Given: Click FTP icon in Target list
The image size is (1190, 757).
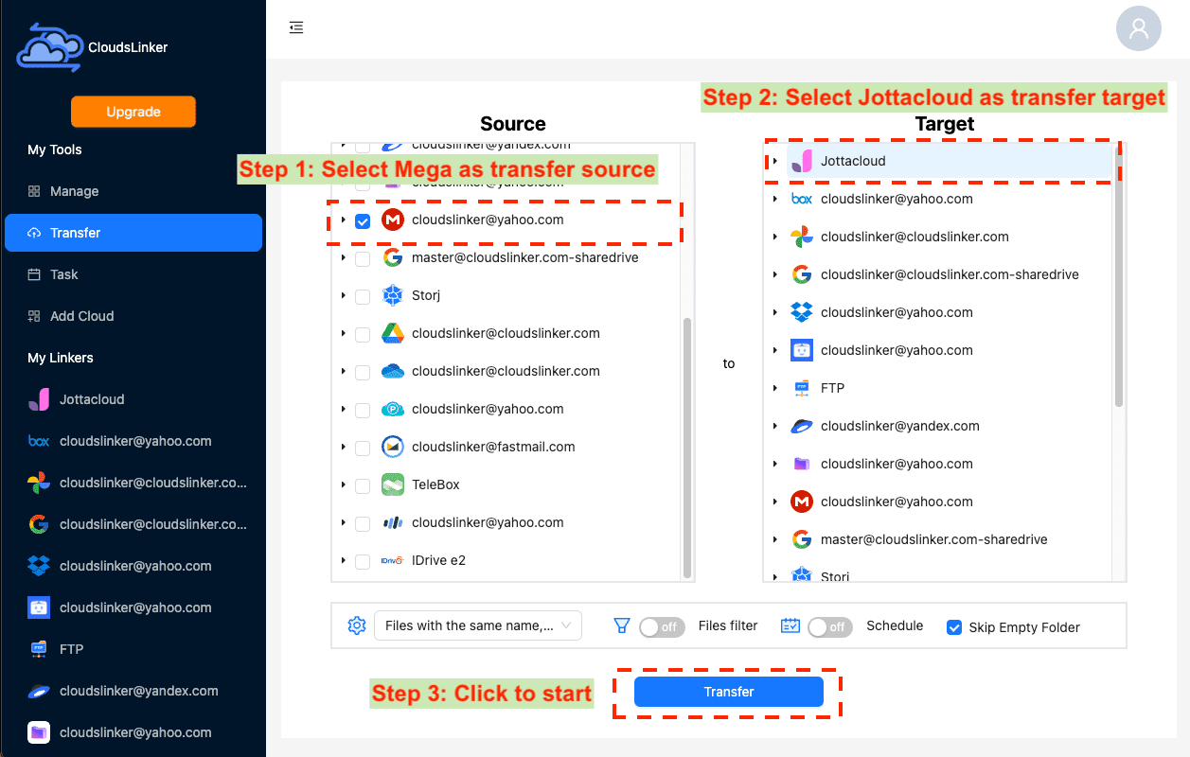Looking at the screenshot, I should (802, 388).
